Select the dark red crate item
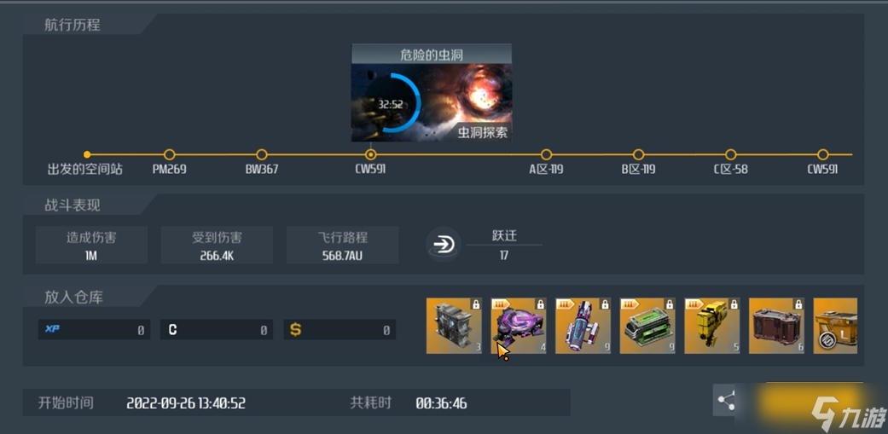The height and width of the screenshot is (434, 888). coord(776,326)
